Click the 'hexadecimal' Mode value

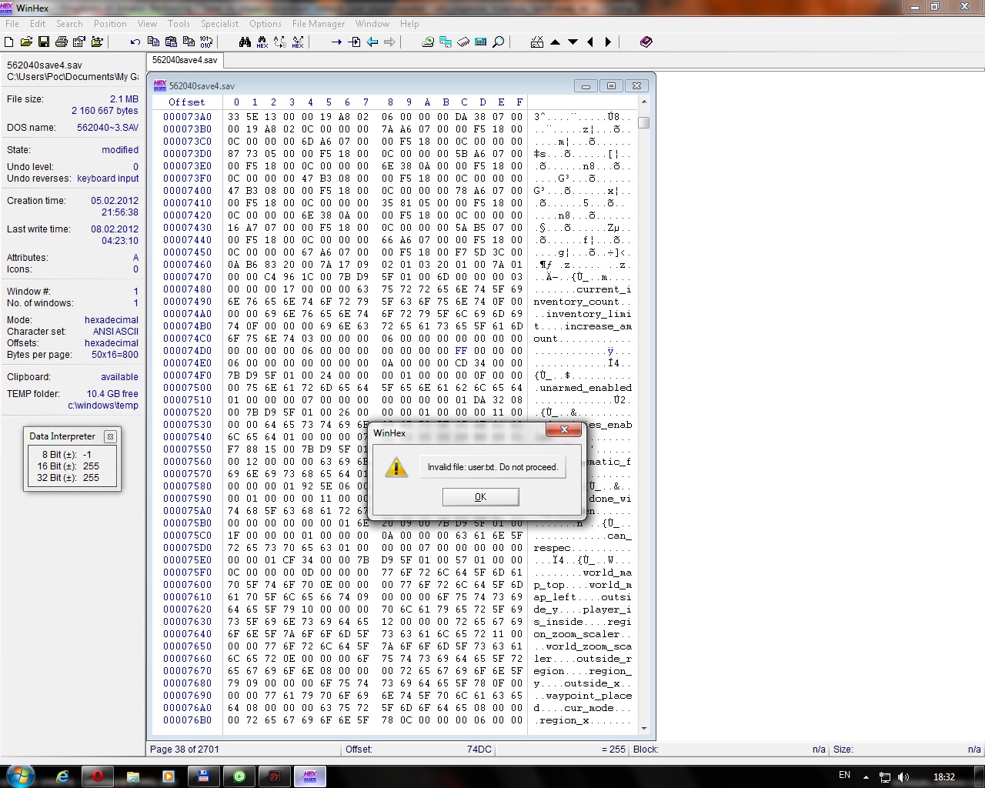click(112, 320)
